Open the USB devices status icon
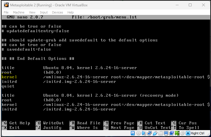 [x=155, y=133]
